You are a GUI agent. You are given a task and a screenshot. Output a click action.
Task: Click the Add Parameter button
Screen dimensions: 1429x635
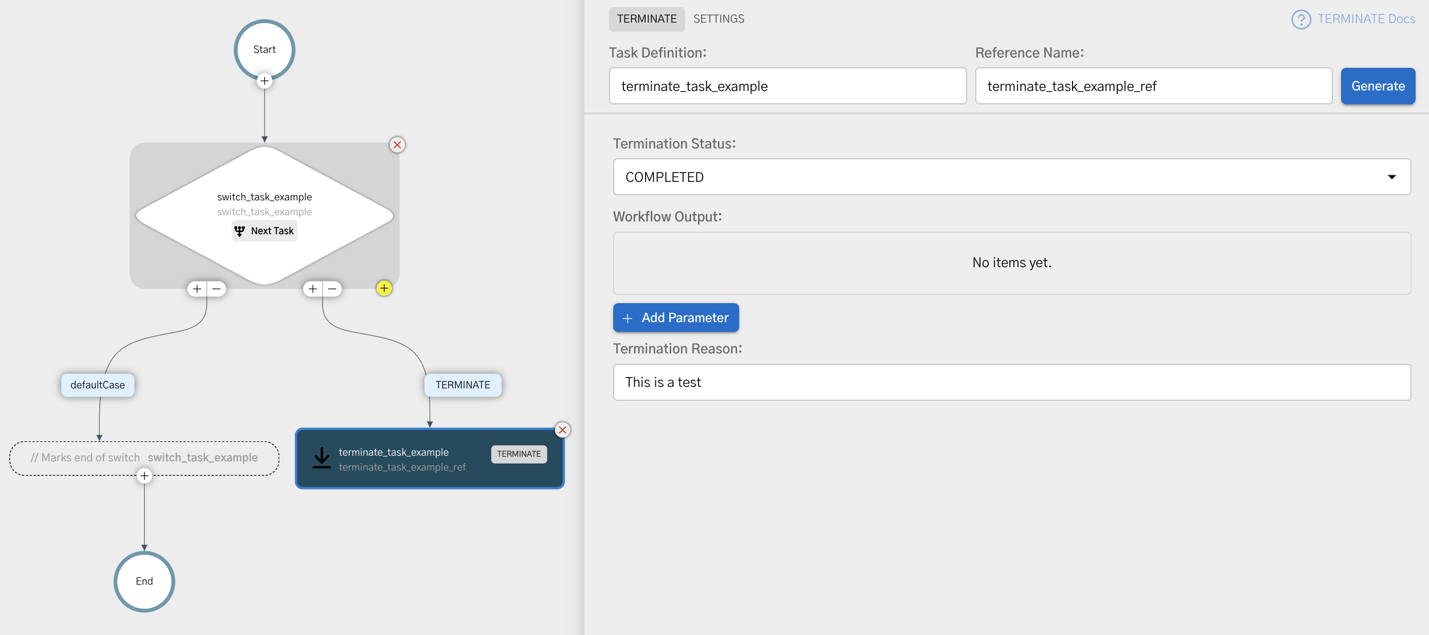(676, 317)
